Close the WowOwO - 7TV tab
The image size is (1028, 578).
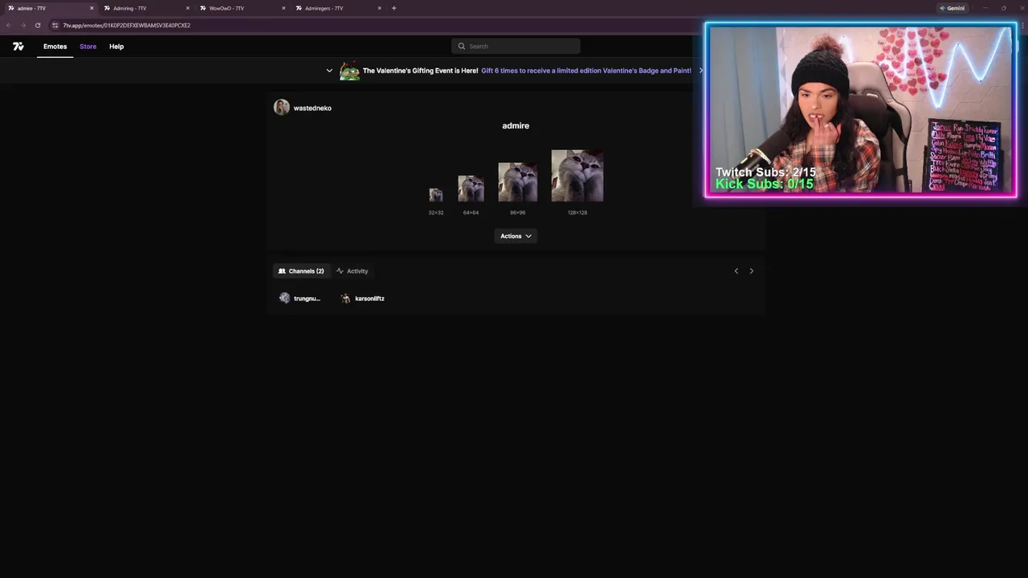tap(284, 8)
